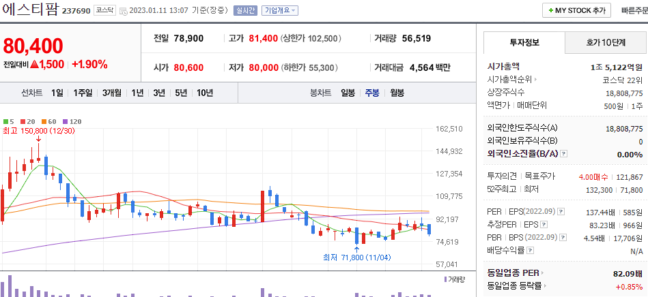The height and width of the screenshot is (297, 648).
Task: Click the +0.85% same-industry change value
Action: point(630,286)
